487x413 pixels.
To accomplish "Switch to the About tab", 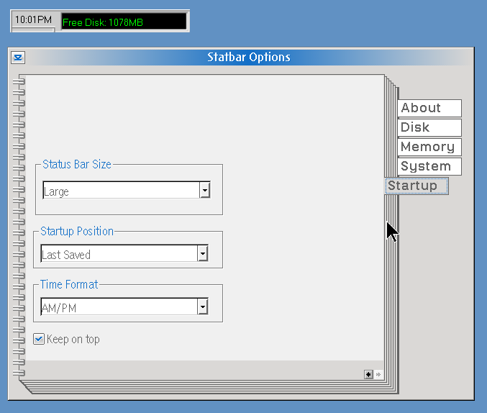I will pos(429,108).
